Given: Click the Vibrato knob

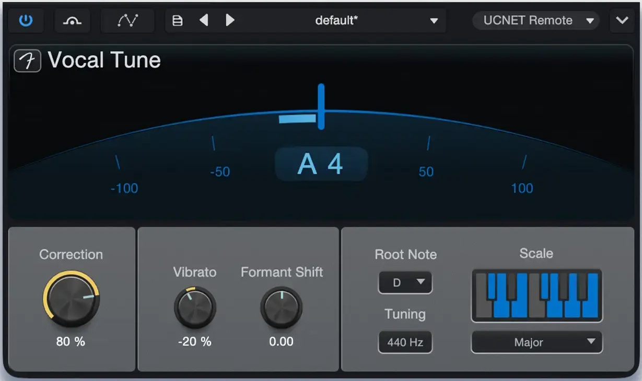Looking at the screenshot, I should (194, 307).
